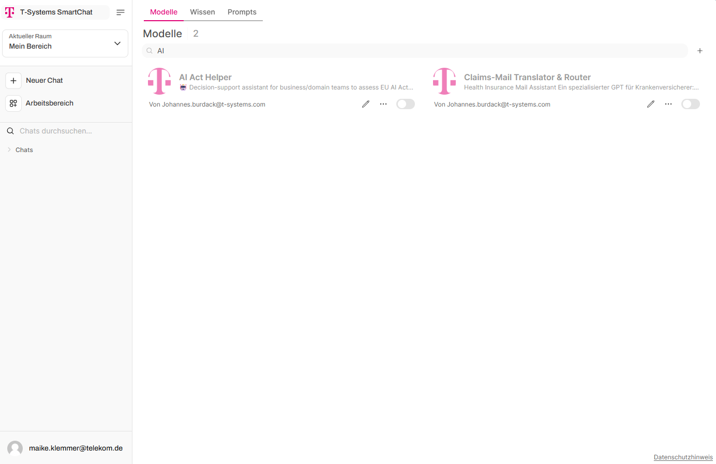Open user menu maike.klemmer@telekom.de
716x464 pixels.
click(x=76, y=448)
